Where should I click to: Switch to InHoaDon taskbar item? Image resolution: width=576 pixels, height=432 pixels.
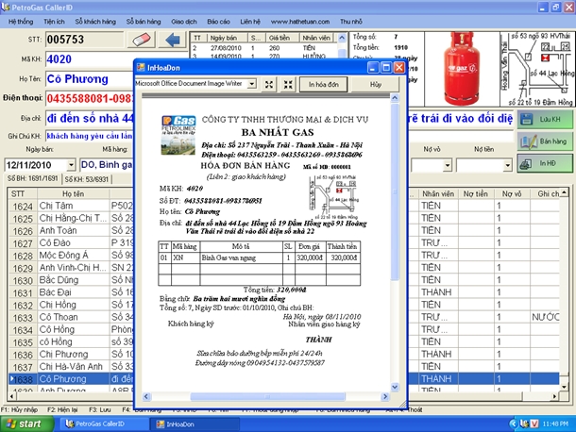tap(195, 424)
